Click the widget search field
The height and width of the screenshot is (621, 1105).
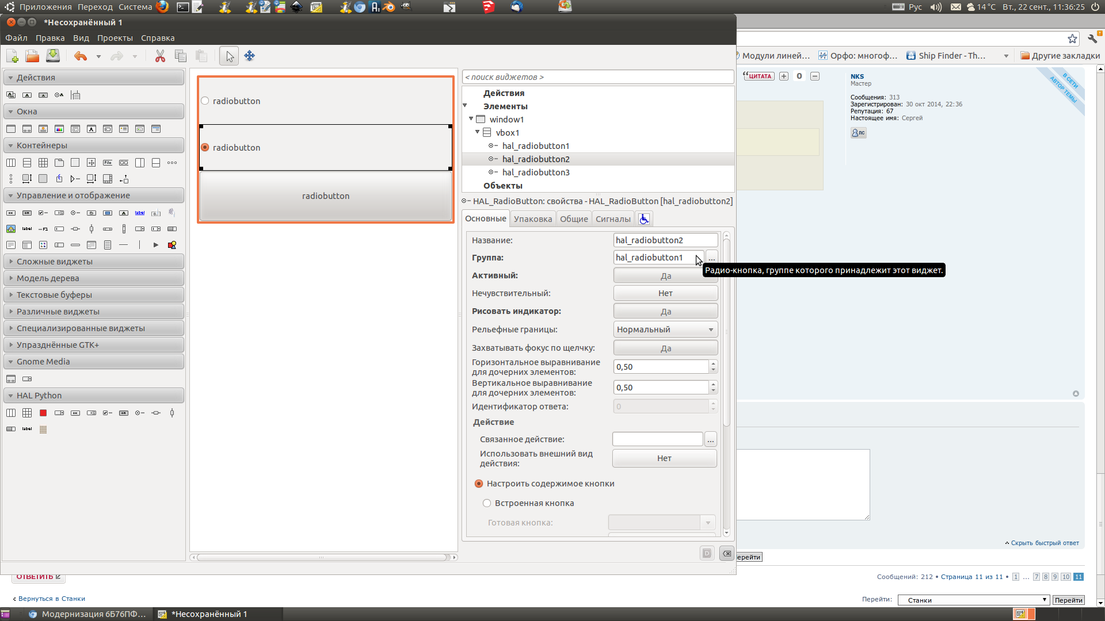597,77
